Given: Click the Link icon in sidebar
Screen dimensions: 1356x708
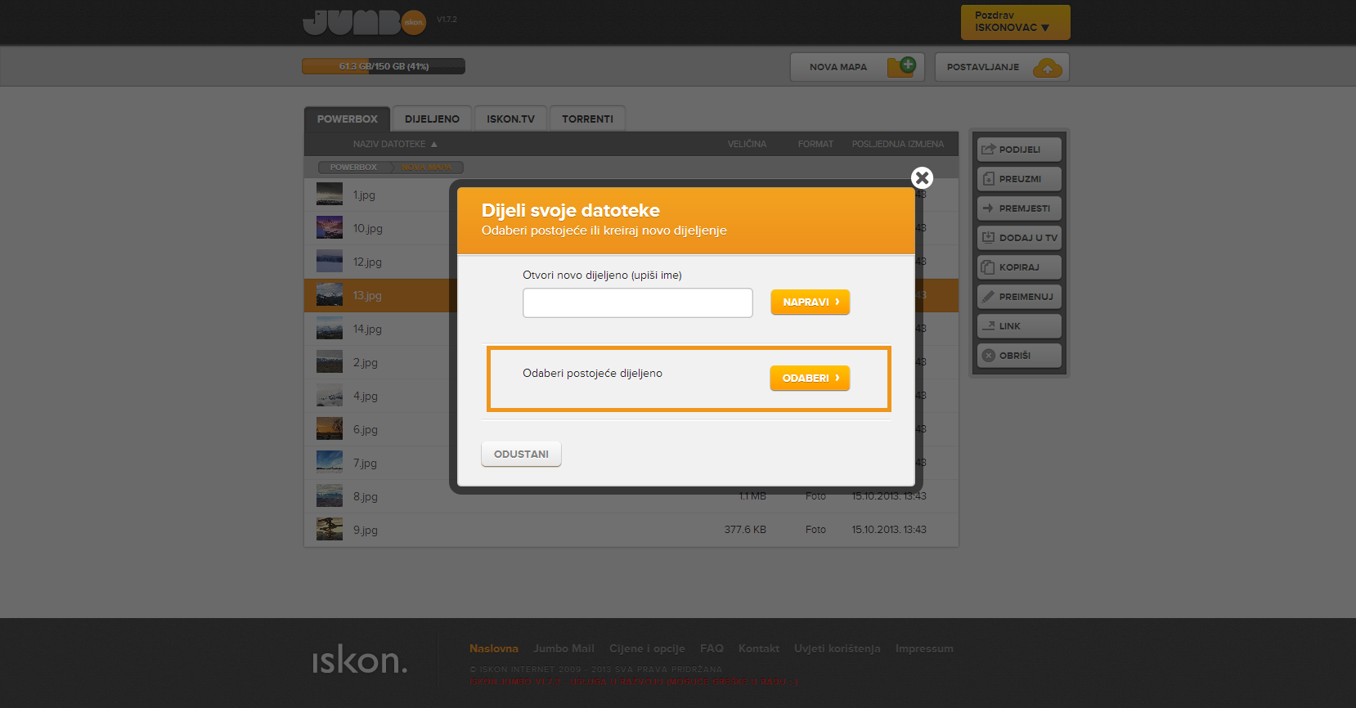Looking at the screenshot, I should (x=988, y=326).
